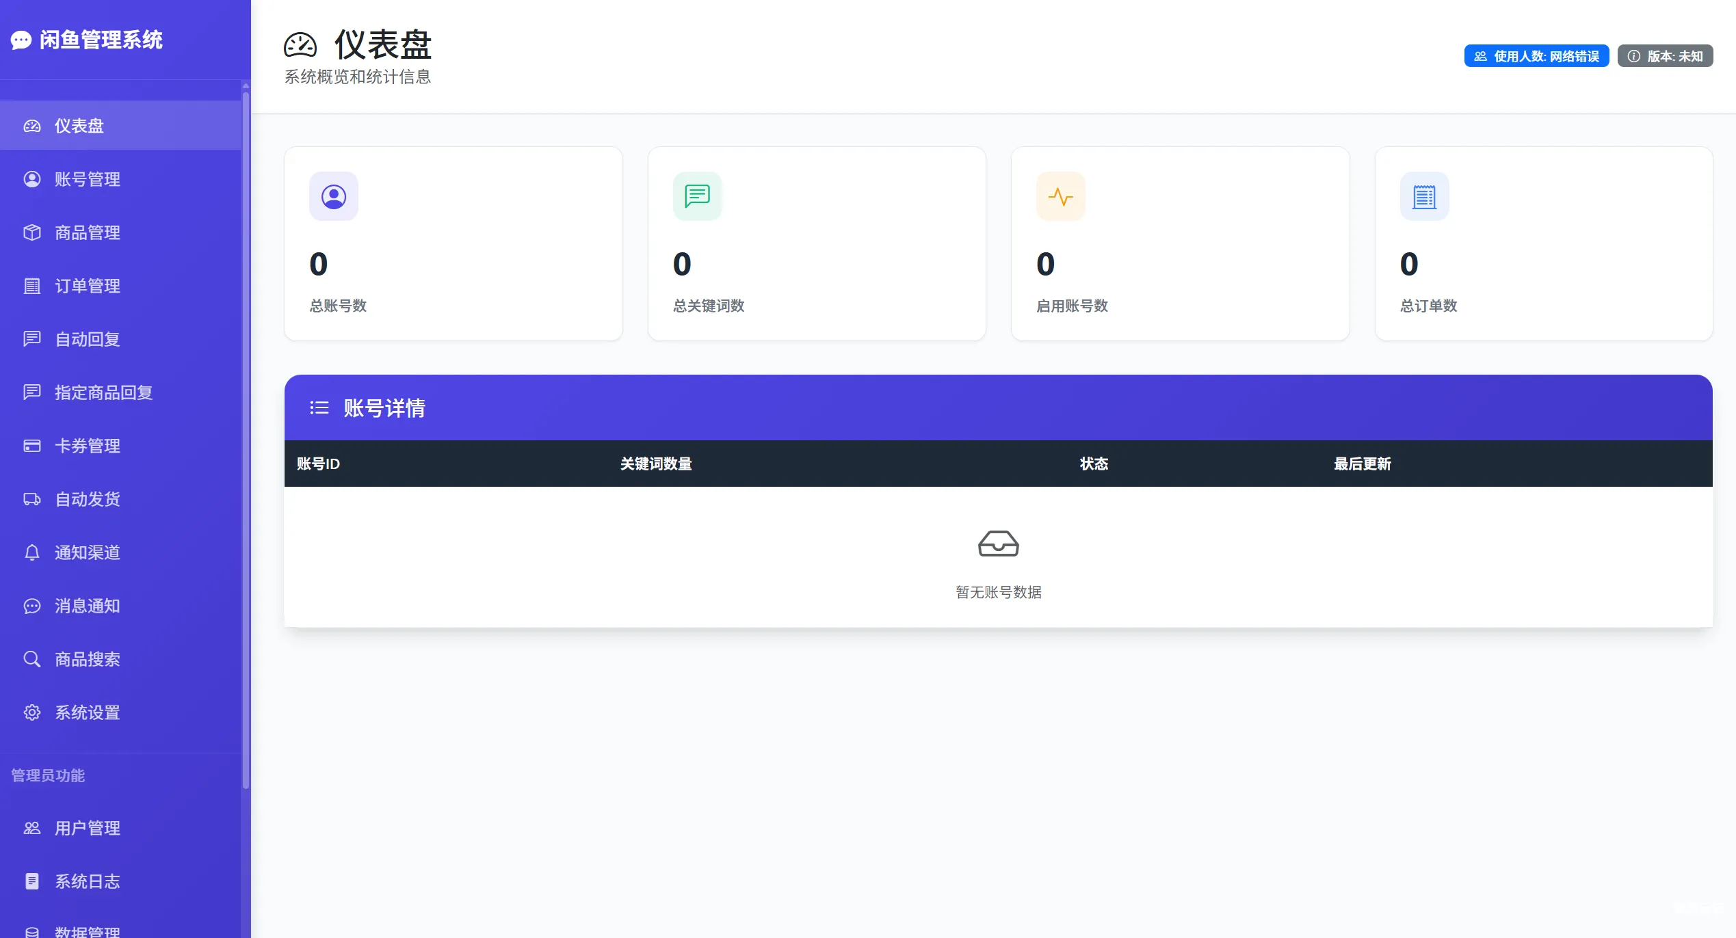
Task: Click the list icon in 账号详情 header
Action: pos(319,407)
